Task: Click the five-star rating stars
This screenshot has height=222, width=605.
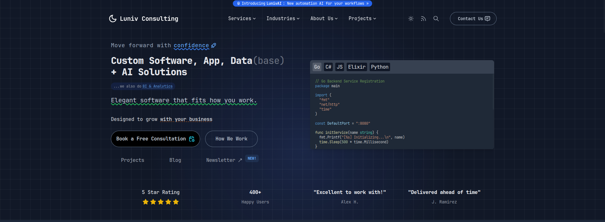Action: 160,202
